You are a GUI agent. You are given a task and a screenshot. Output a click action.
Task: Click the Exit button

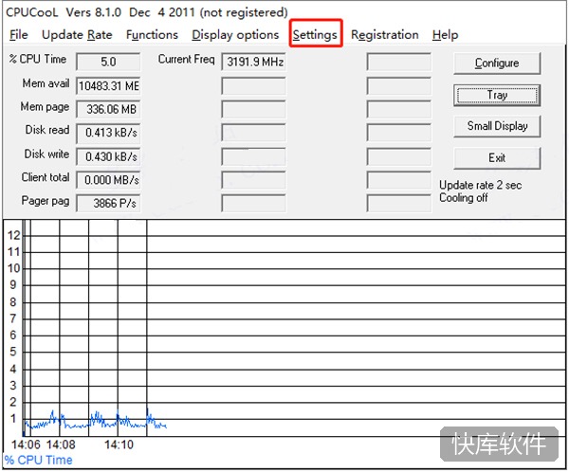pyautogui.click(x=497, y=158)
